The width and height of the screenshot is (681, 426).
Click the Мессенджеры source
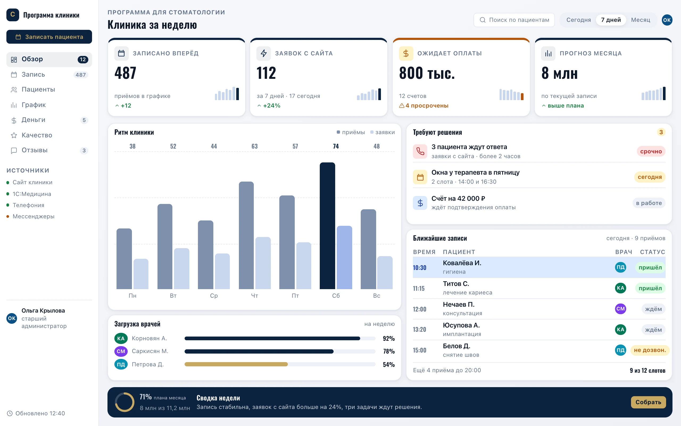click(30, 217)
